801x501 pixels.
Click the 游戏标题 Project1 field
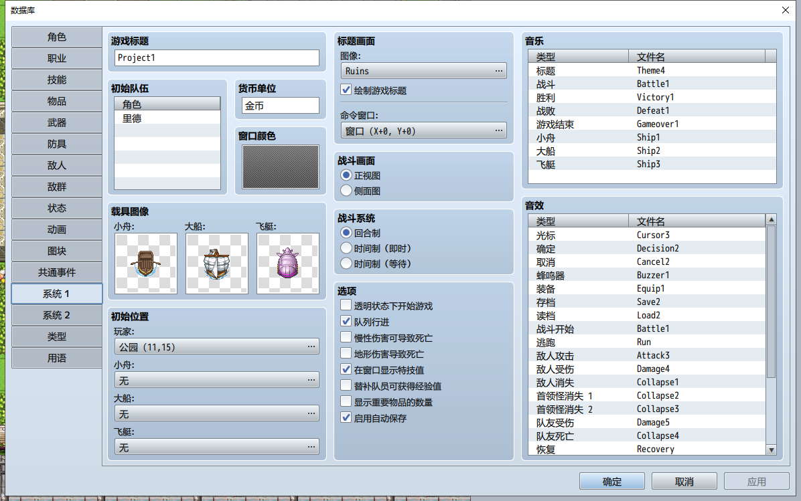point(217,58)
